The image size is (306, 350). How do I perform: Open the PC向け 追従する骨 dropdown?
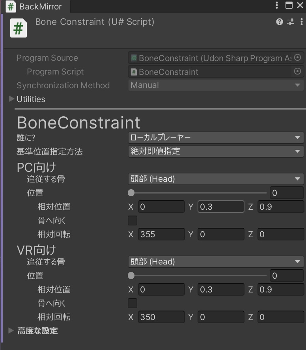pos(216,179)
